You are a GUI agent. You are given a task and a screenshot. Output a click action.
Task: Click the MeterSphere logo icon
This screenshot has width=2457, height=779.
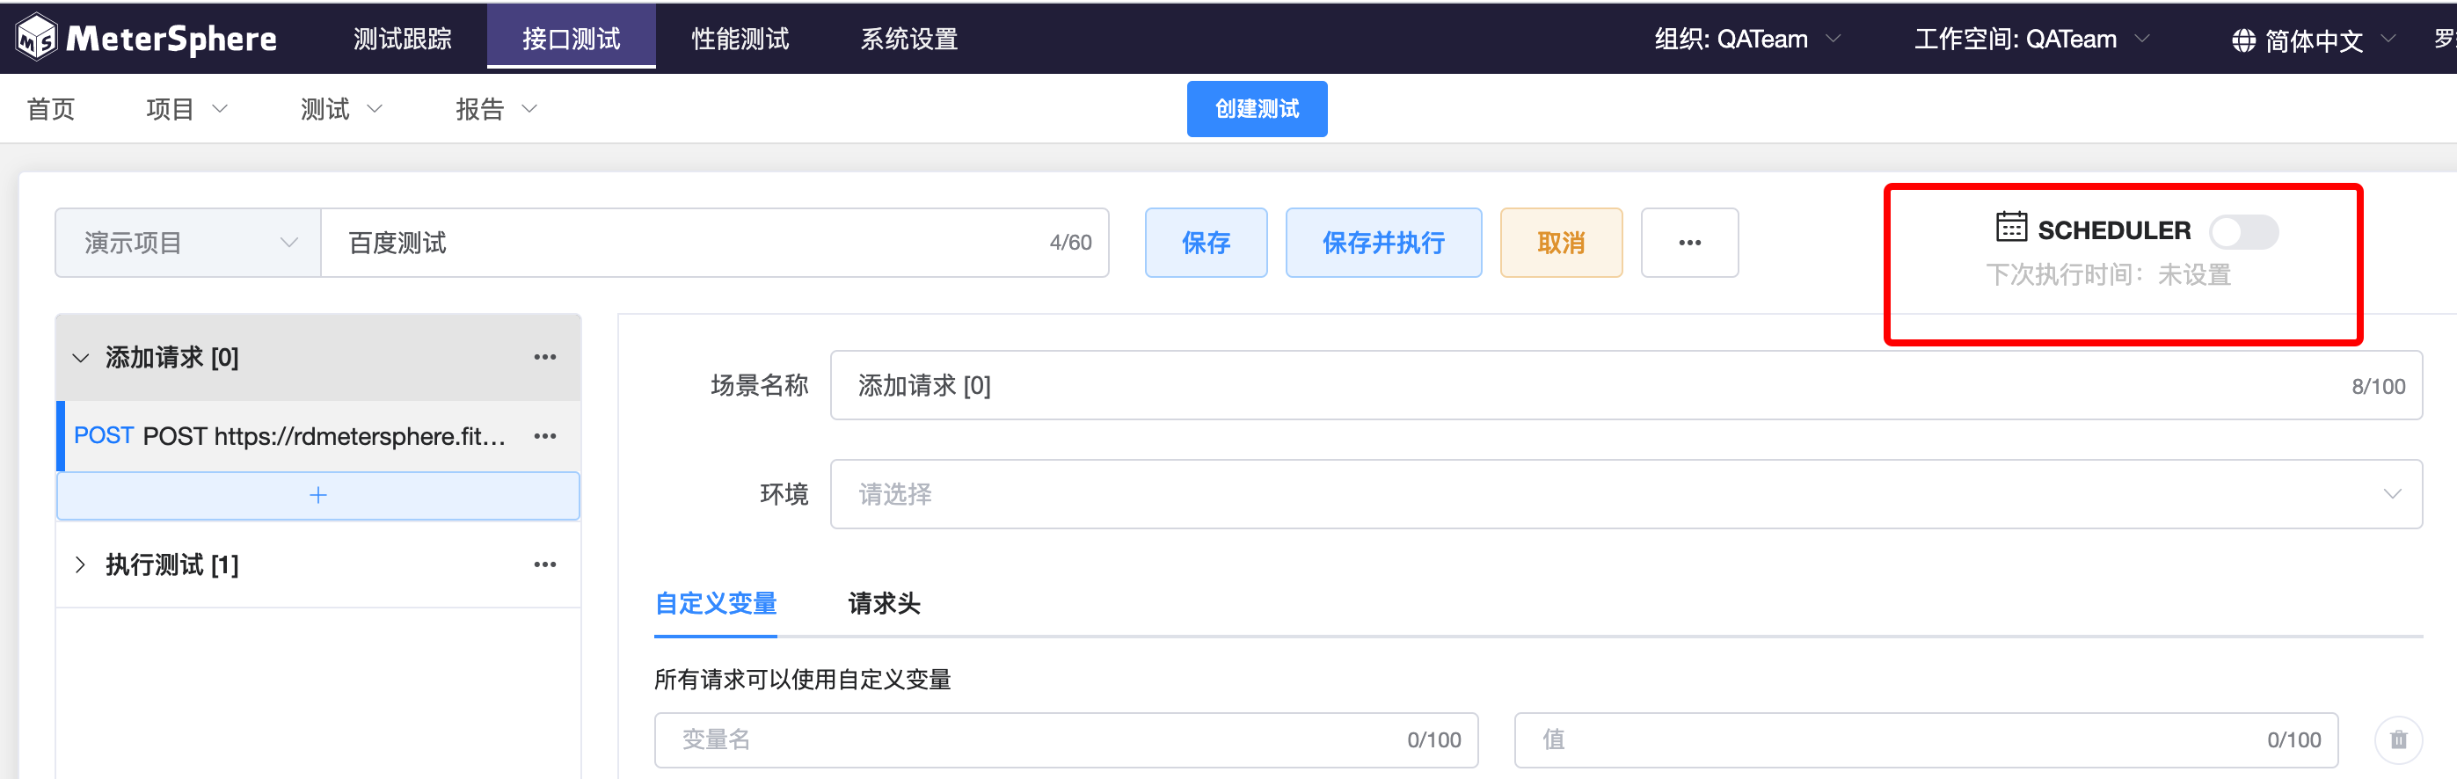(x=37, y=38)
